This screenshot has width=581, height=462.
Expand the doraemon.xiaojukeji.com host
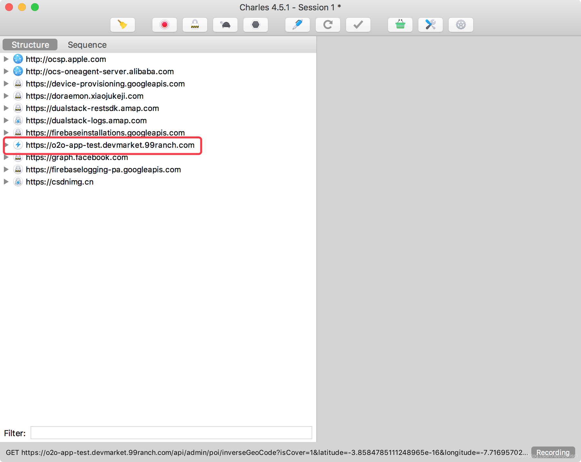tap(6, 96)
